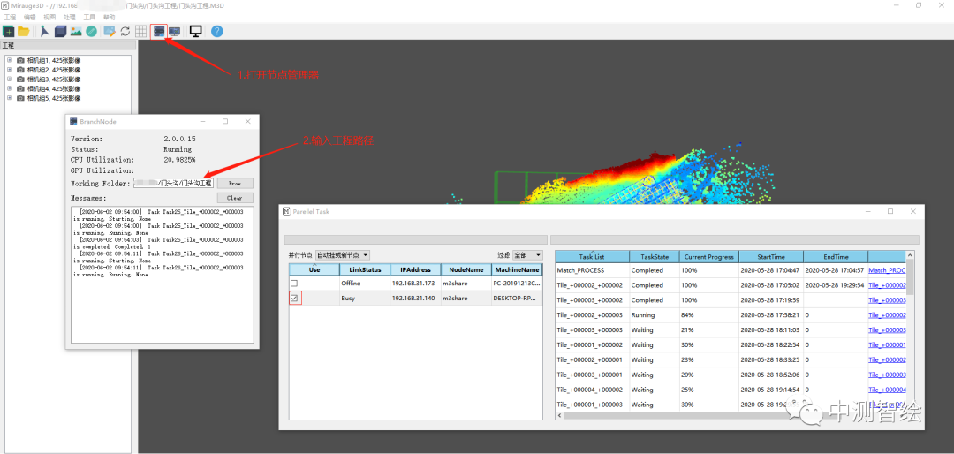This screenshot has width=954, height=454.
Task: Click the circular arrows refresh icon
Action: coord(125,31)
